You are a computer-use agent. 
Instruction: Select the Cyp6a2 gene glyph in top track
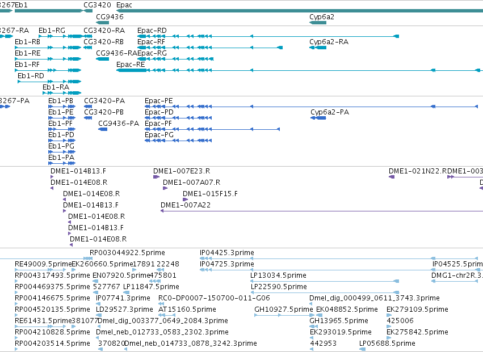(x=318, y=23)
